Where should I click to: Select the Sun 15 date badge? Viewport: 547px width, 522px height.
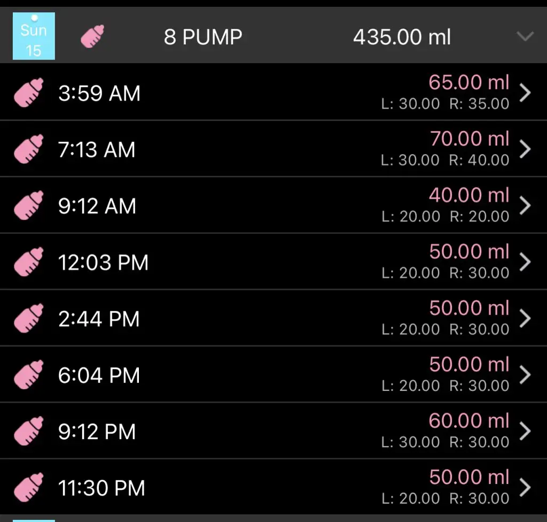pyautogui.click(x=34, y=36)
